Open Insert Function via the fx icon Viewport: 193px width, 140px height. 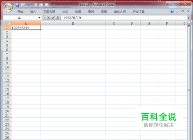pos(58,18)
